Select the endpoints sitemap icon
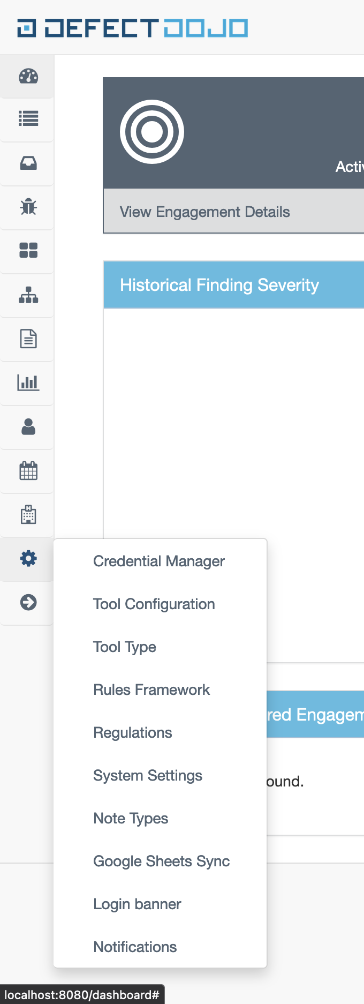The width and height of the screenshot is (364, 1004). coord(27,295)
